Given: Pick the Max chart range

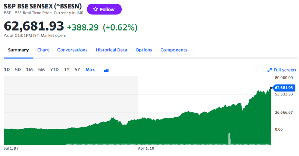Looking at the screenshot, I should (90, 70).
